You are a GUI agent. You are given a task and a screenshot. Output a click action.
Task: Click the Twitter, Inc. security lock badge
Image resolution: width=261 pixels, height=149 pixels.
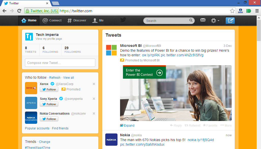point(42,11)
